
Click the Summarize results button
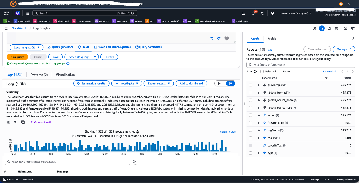[x=91, y=84]
